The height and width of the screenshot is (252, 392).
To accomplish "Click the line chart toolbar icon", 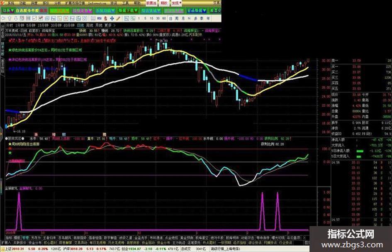I will [x=34, y=18].
